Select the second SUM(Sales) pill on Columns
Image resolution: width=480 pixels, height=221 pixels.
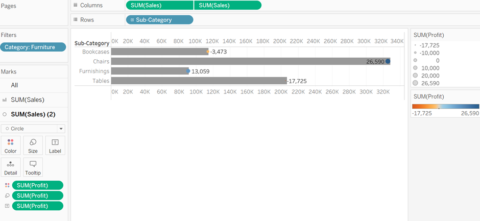point(228,5)
